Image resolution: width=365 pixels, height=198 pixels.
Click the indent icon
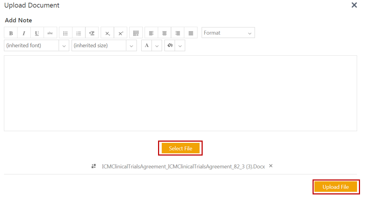click(92, 33)
